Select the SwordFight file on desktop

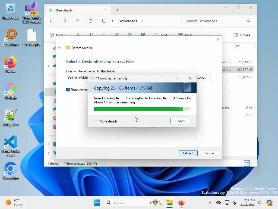(x=32, y=38)
